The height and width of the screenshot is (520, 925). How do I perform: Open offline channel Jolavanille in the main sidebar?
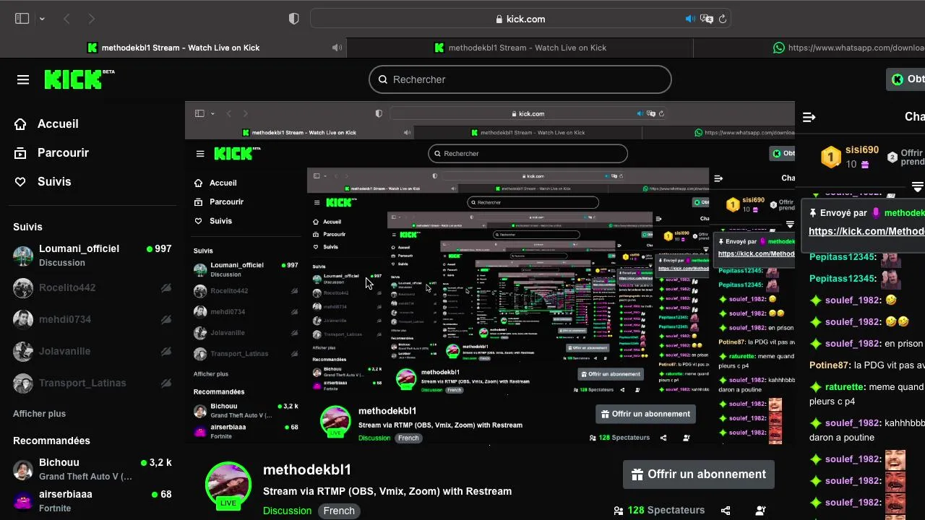click(92, 351)
